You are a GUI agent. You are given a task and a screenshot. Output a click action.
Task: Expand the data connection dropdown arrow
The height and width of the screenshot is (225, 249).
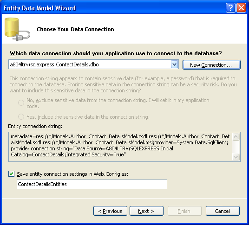[x=174, y=64]
